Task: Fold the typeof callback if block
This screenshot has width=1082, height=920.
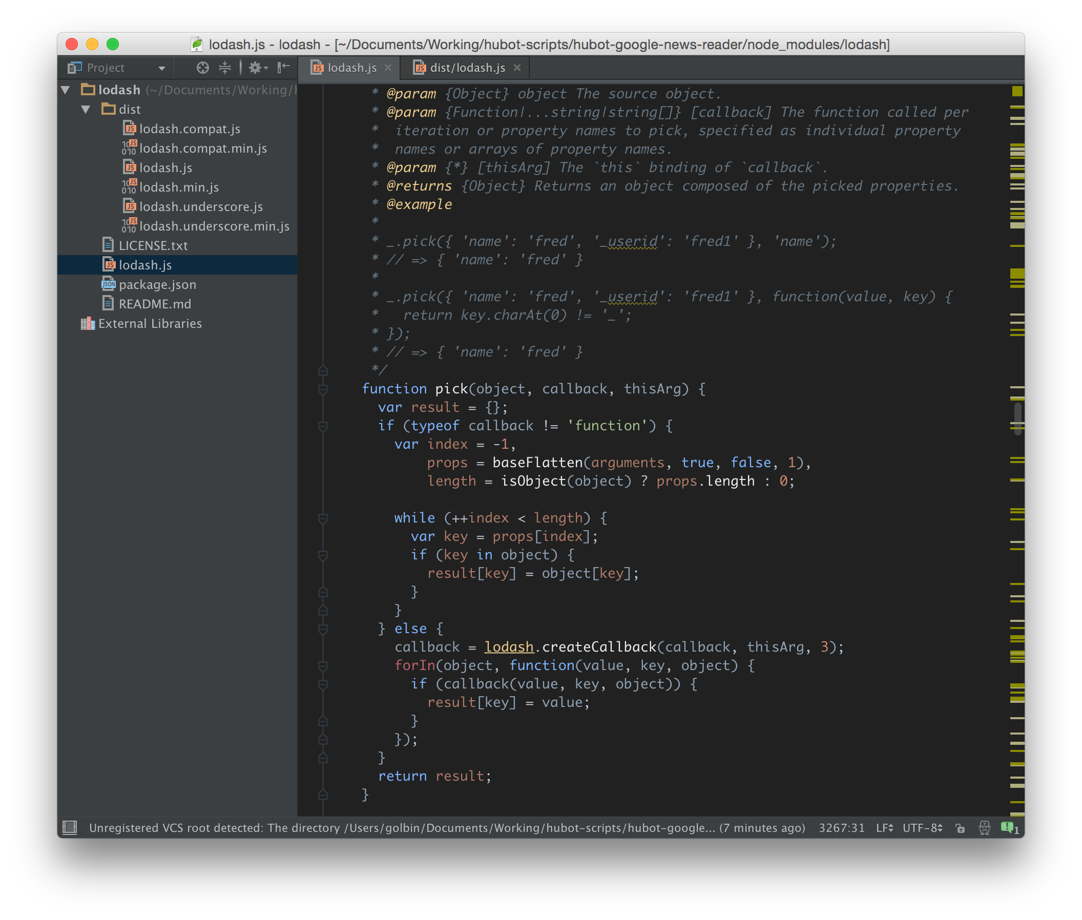Action: pyautogui.click(x=323, y=426)
